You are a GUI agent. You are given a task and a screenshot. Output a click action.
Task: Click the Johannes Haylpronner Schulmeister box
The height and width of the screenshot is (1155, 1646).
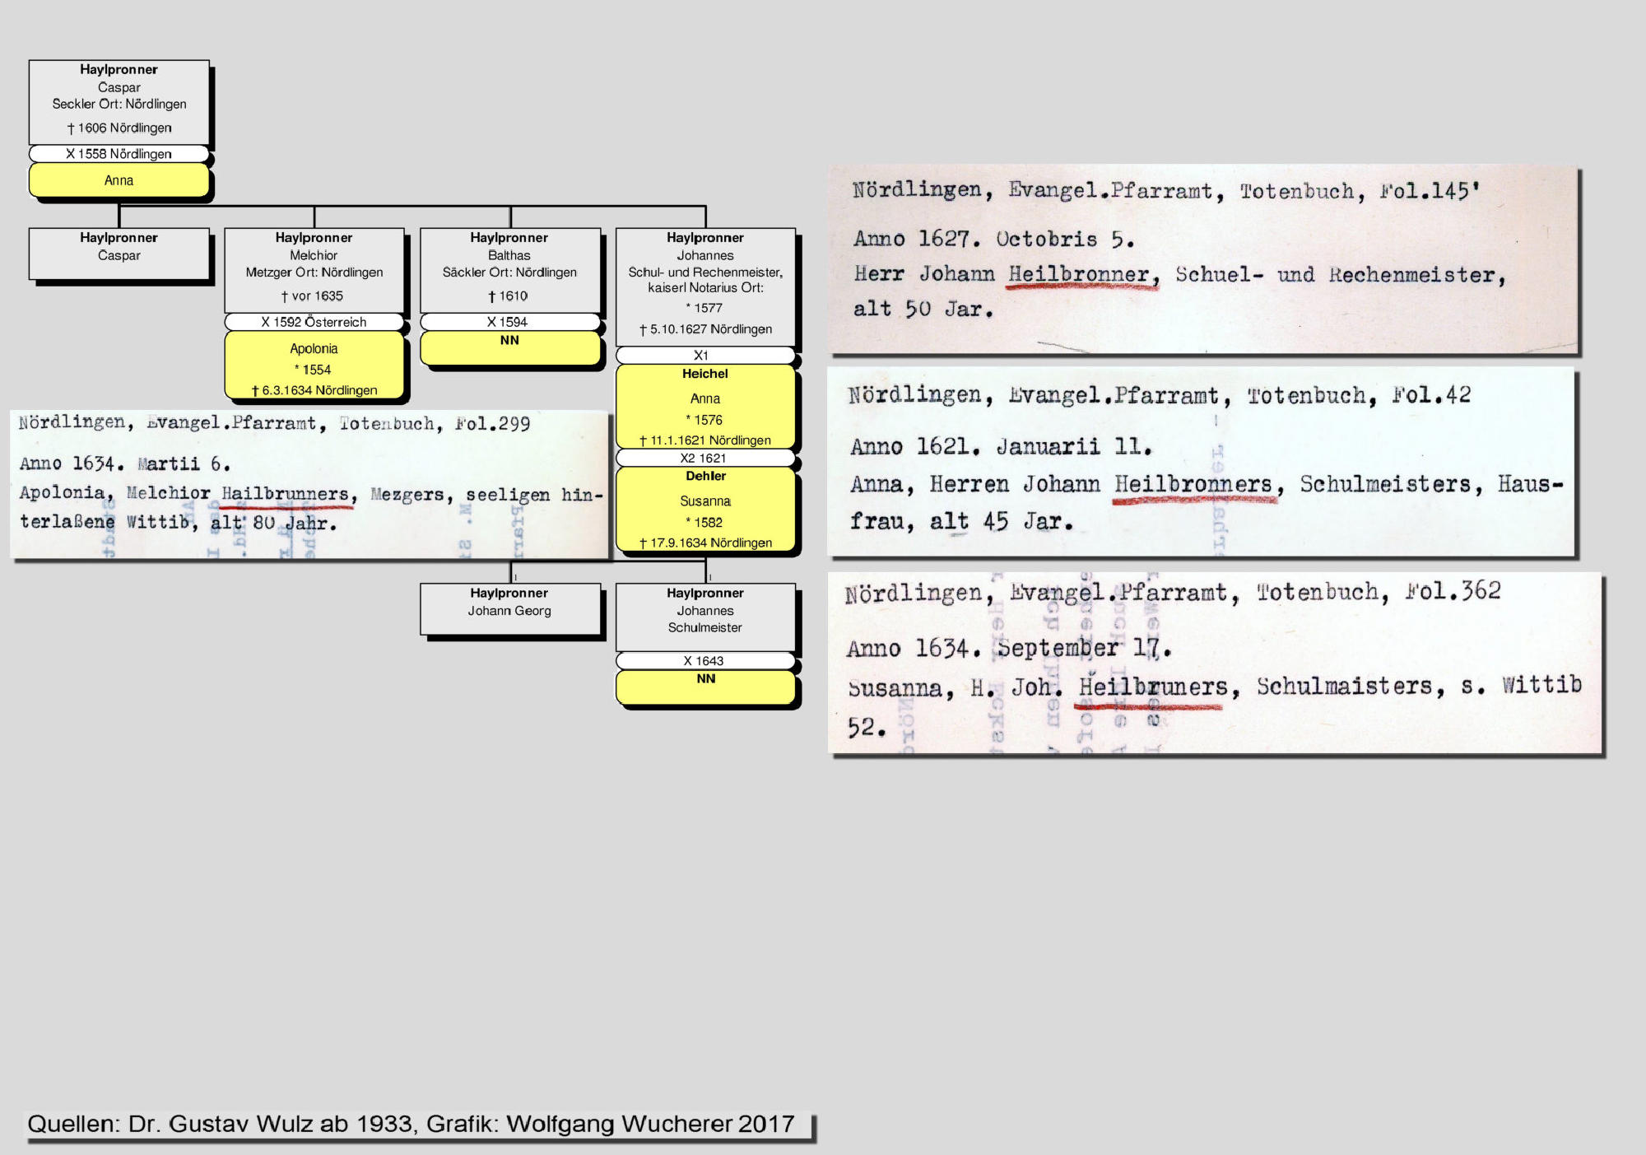point(705,616)
